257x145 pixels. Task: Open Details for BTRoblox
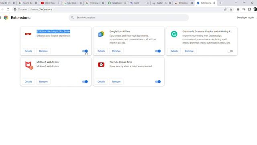[28, 51]
